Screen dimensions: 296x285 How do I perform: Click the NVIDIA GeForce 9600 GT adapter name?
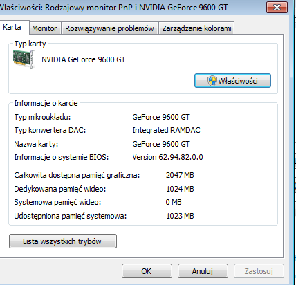pos(84,59)
